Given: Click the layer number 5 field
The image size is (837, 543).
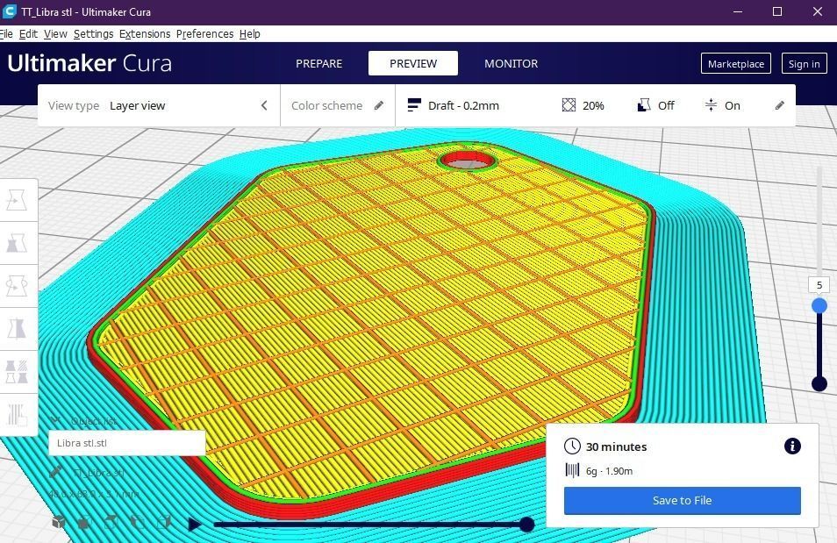Looking at the screenshot, I should (x=819, y=285).
